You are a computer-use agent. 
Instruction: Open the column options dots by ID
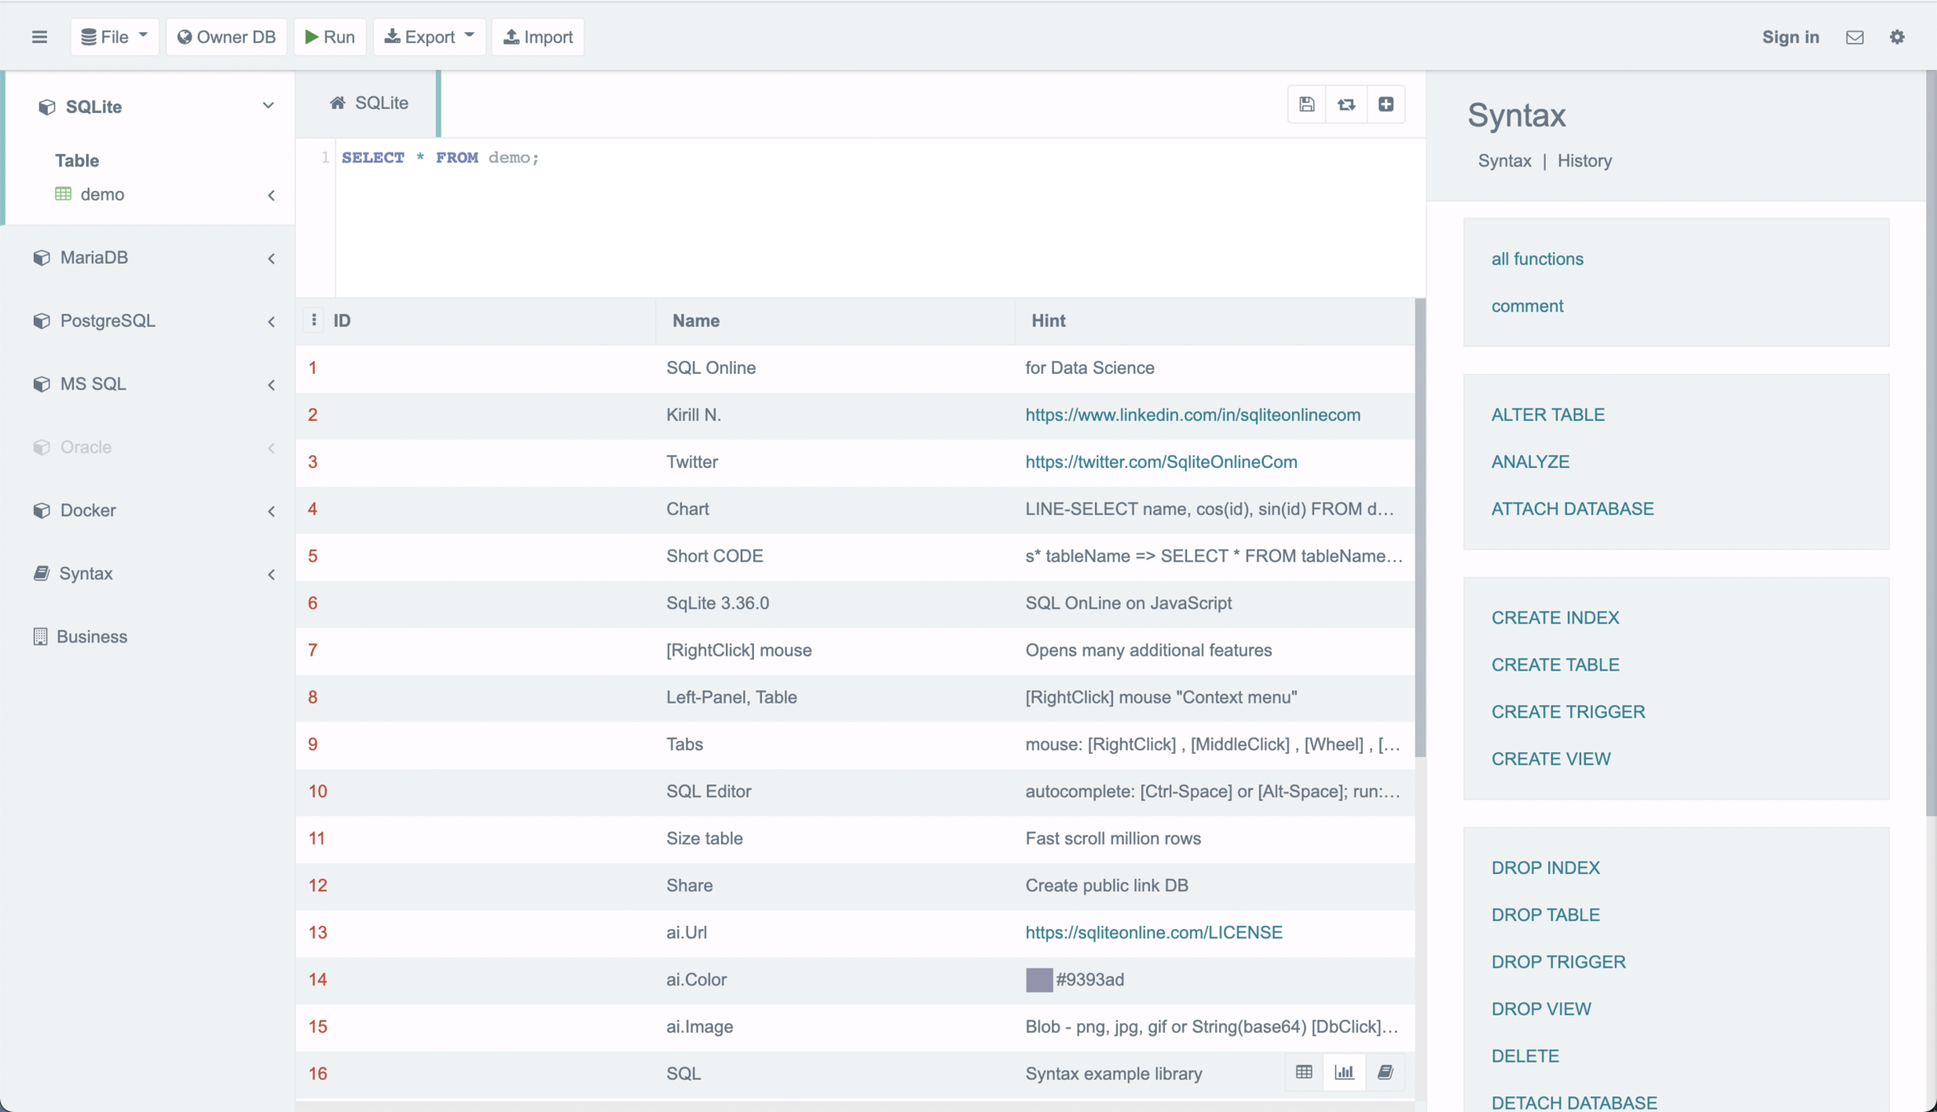tap(314, 320)
